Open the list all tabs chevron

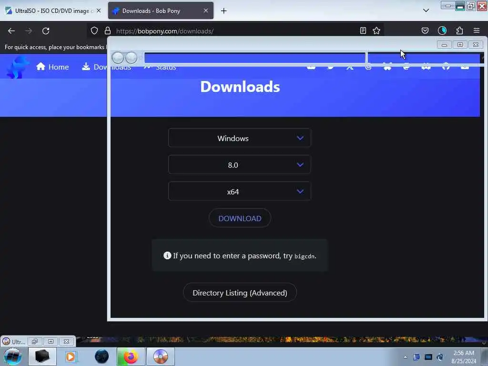pyautogui.click(x=426, y=10)
